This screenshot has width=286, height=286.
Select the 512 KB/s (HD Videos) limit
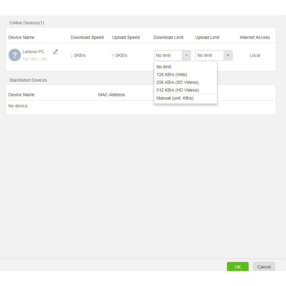tap(177, 90)
